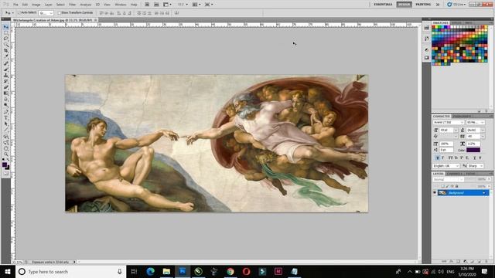
Task: Hide the Background layer with the eye icon
Action: pos(435,192)
